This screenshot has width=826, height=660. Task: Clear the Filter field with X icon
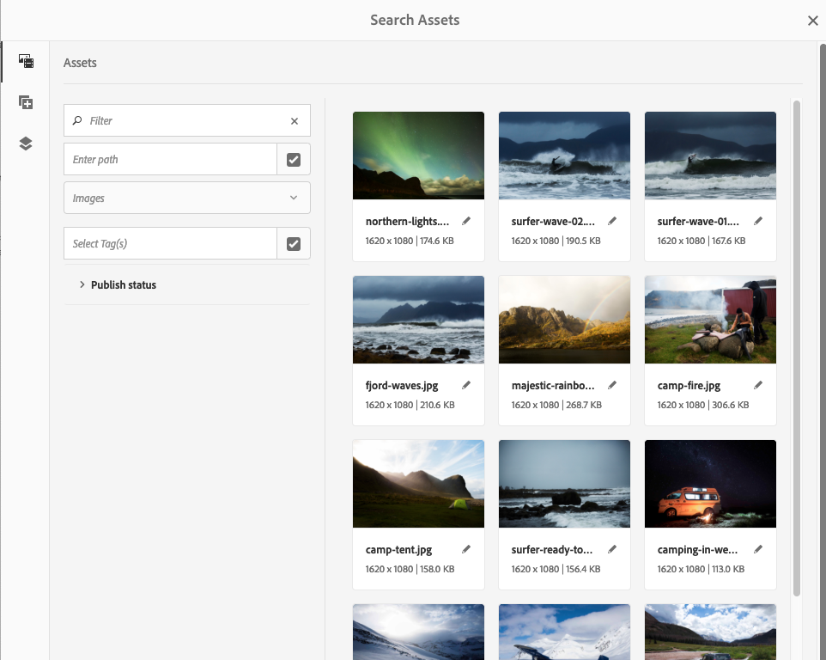295,120
